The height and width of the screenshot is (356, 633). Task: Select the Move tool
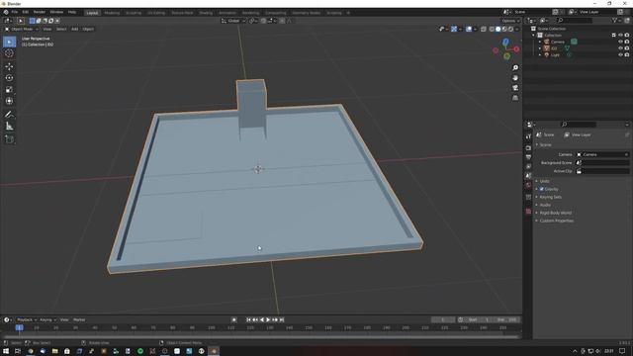(x=9, y=66)
